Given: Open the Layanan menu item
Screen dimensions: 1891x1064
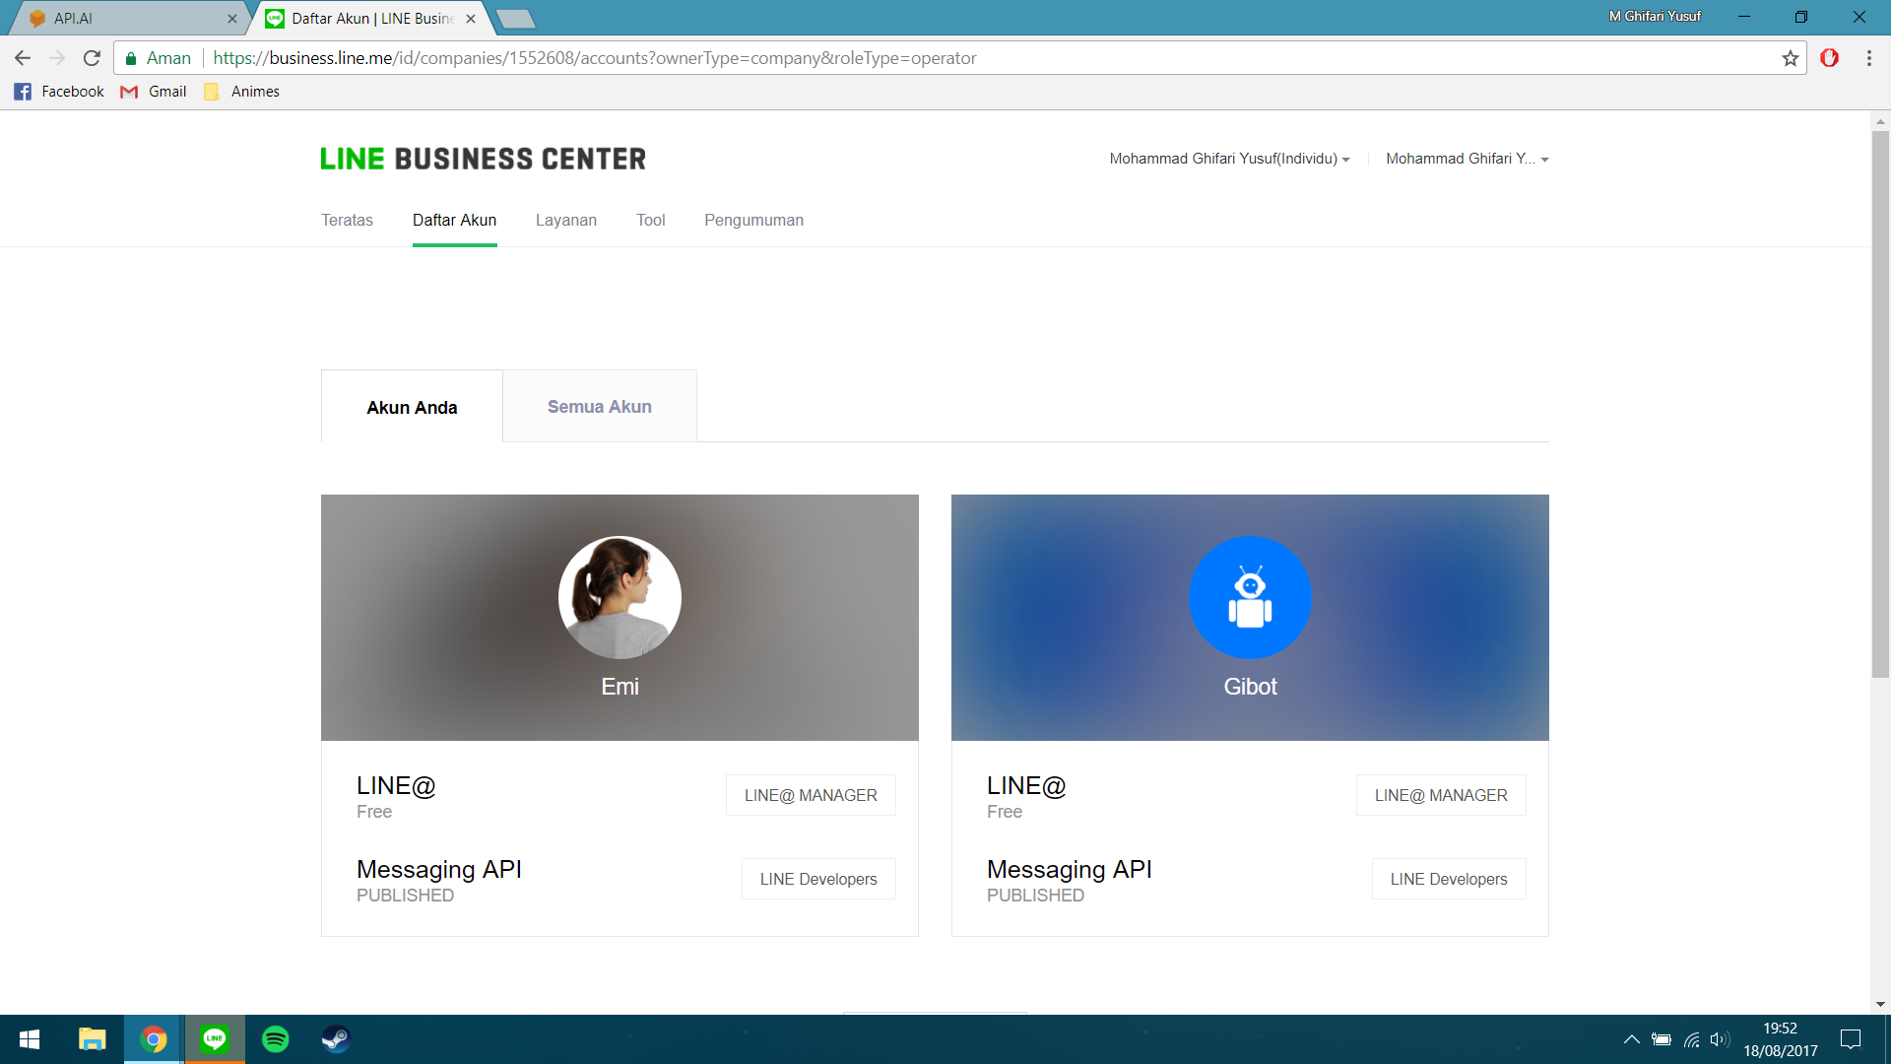Looking at the screenshot, I should coord(565,221).
